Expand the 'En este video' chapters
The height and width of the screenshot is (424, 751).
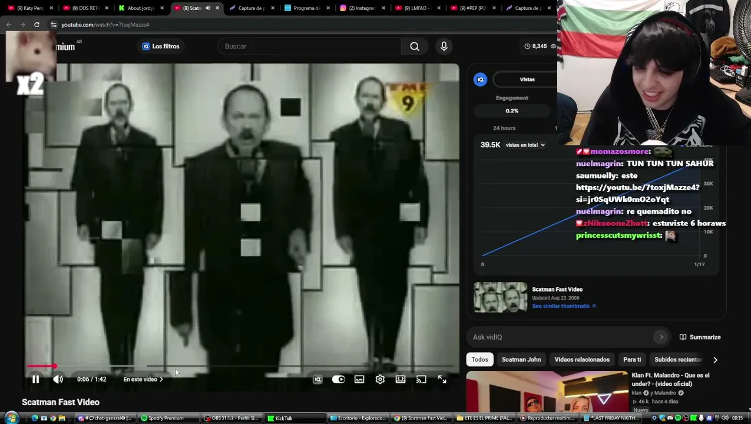[x=143, y=379]
